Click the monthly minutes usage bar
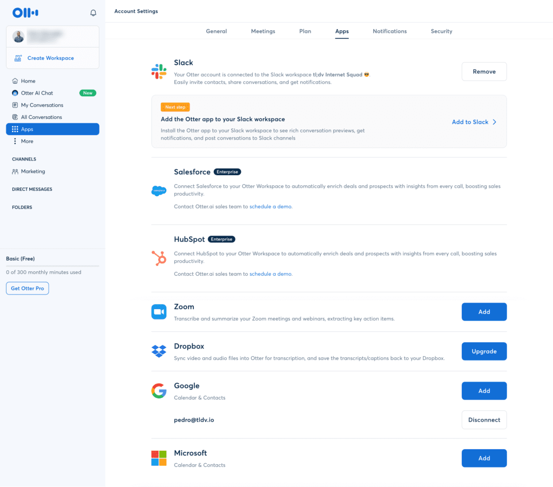553x487 pixels. pyautogui.click(x=52, y=266)
